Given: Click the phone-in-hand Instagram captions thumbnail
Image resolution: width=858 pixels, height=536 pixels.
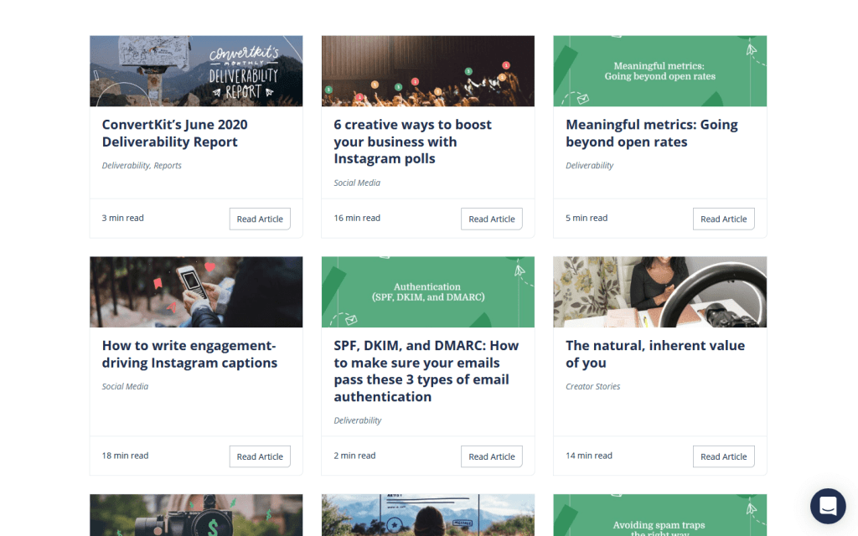Looking at the screenshot, I should [x=196, y=291].
